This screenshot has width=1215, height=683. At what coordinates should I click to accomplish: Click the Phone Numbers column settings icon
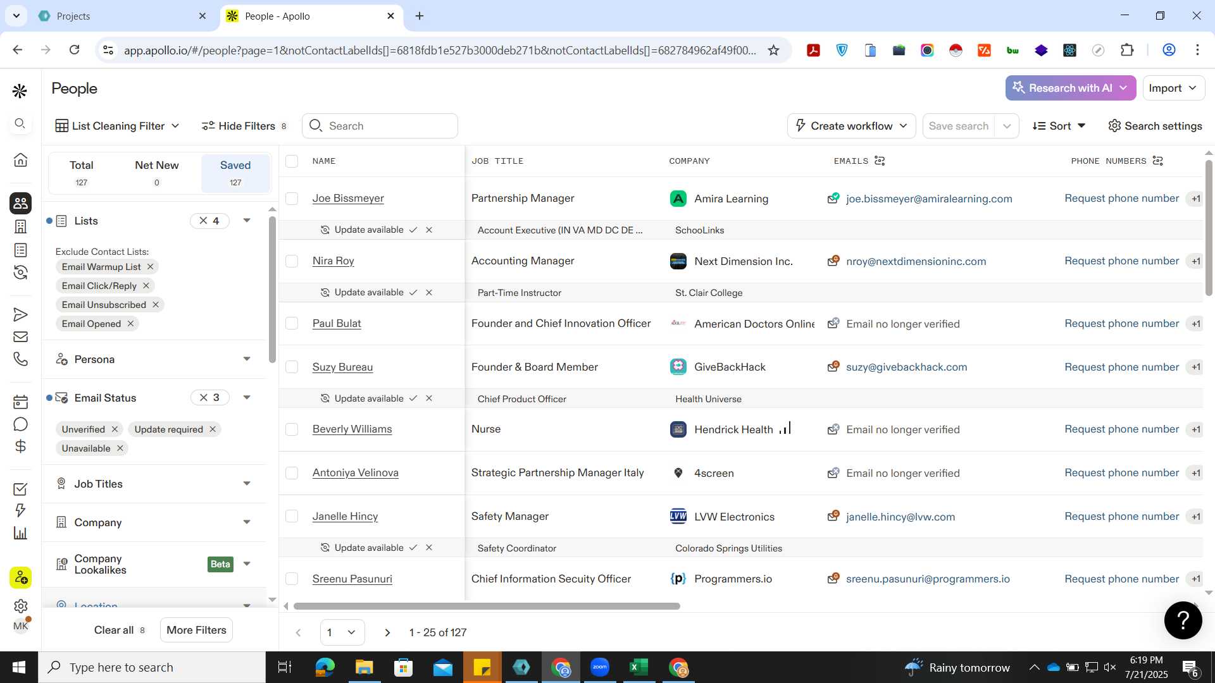pyautogui.click(x=1157, y=161)
